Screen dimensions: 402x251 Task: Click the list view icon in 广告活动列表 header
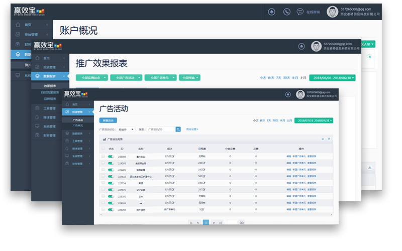(323, 139)
